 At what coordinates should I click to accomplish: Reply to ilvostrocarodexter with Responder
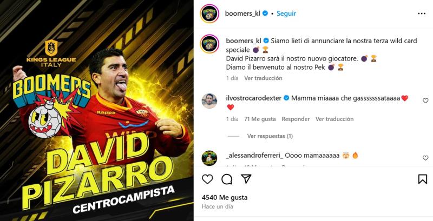(x=296, y=119)
